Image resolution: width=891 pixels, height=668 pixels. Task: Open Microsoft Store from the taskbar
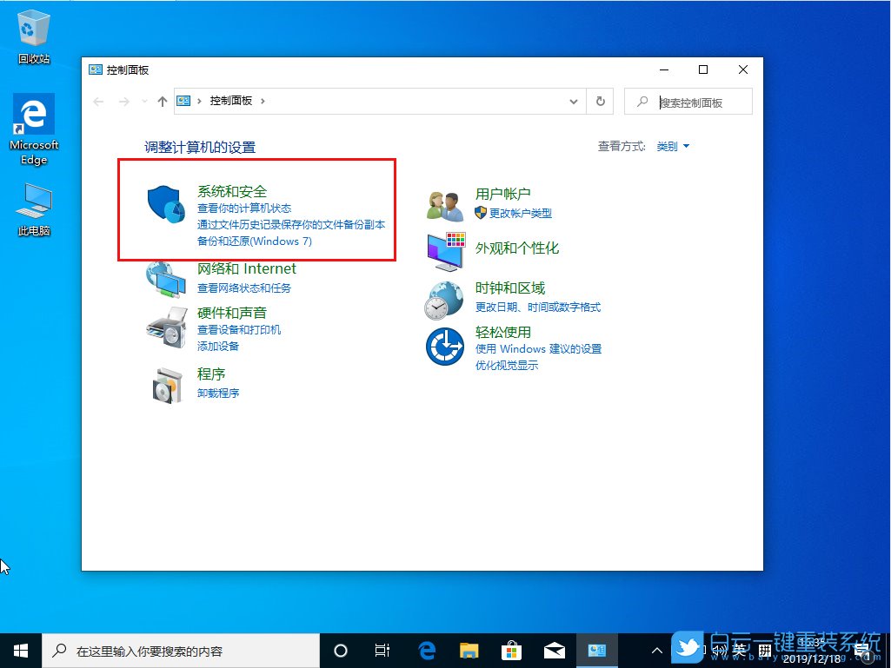pyautogui.click(x=511, y=650)
